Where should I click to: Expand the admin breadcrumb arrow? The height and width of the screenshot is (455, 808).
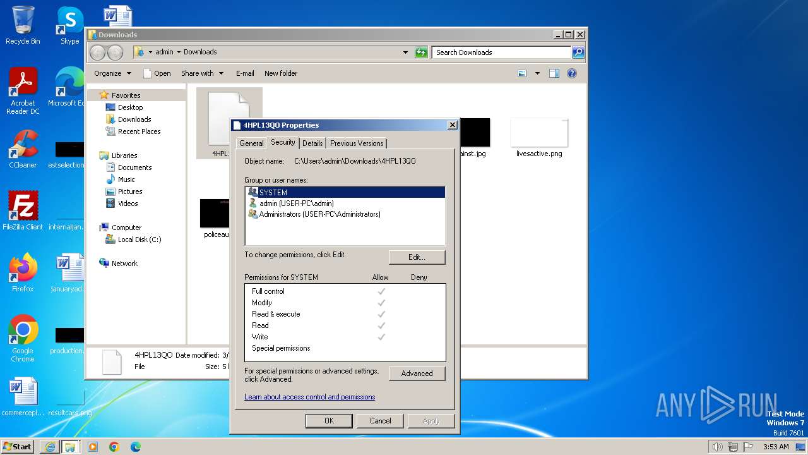[x=179, y=52]
